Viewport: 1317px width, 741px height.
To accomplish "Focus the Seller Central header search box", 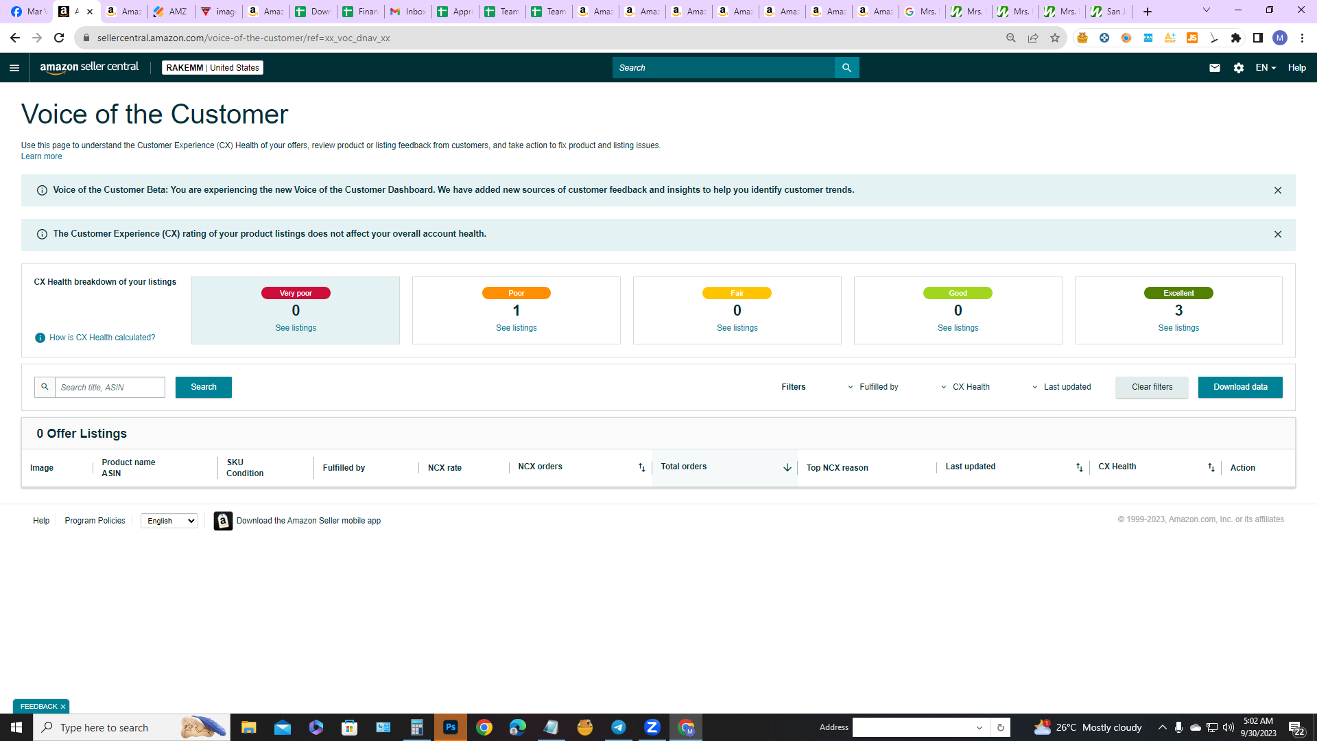I will pyautogui.click(x=724, y=68).
